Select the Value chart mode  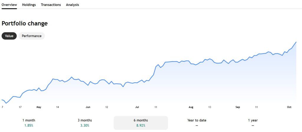[x=9, y=36]
